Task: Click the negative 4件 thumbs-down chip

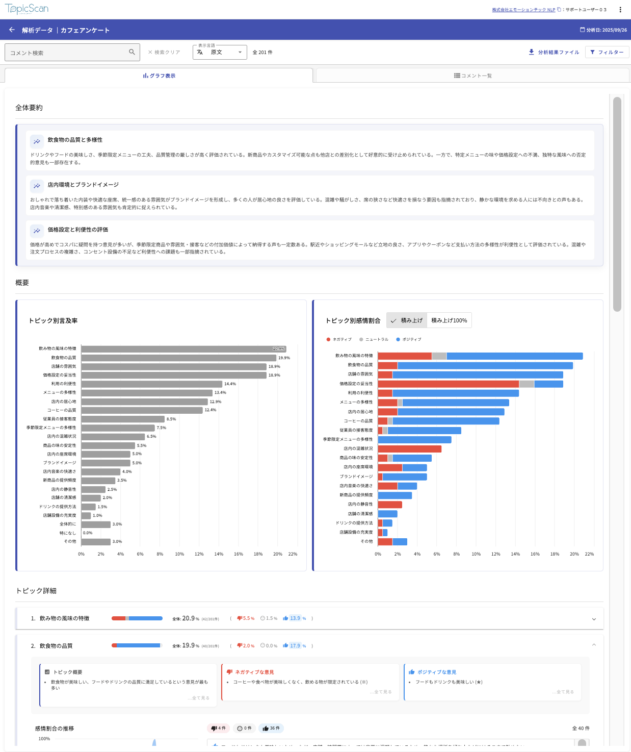Action: coord(219,729)
